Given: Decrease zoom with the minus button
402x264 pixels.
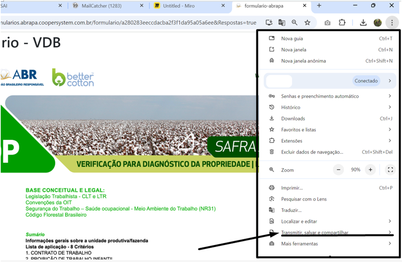Looking at the screenshot, I should [338, 170].
